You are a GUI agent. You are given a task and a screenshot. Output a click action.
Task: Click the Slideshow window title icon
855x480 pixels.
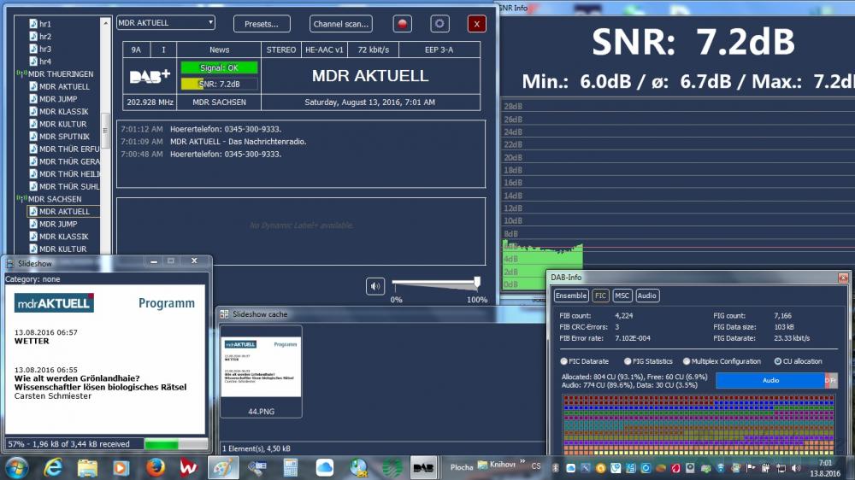coord(10,264)
